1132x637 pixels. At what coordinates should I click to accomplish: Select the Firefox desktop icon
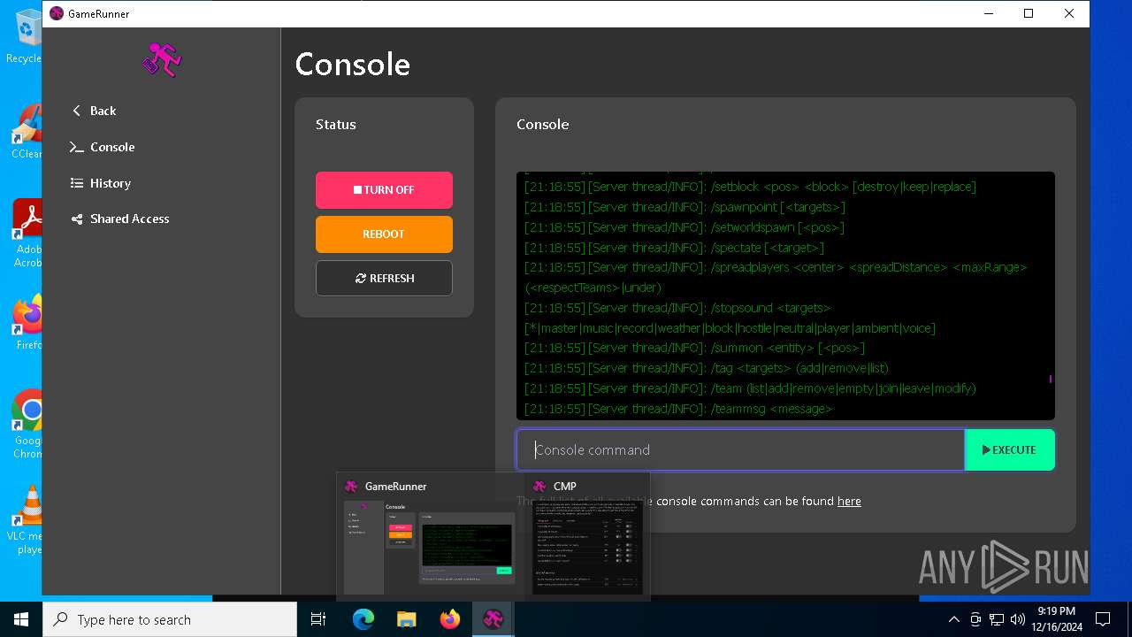(27, 324)
